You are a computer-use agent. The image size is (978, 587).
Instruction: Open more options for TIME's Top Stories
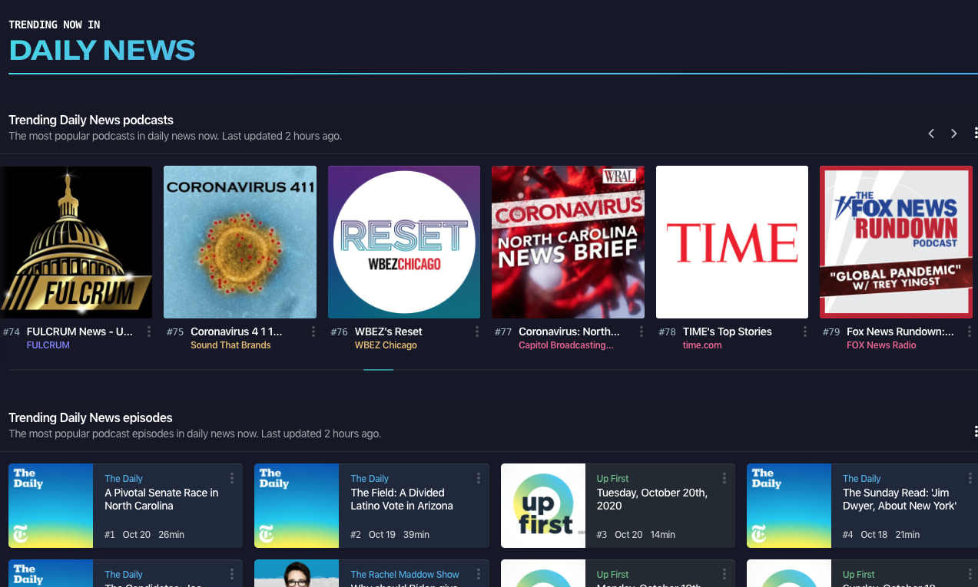pos(805,331)
